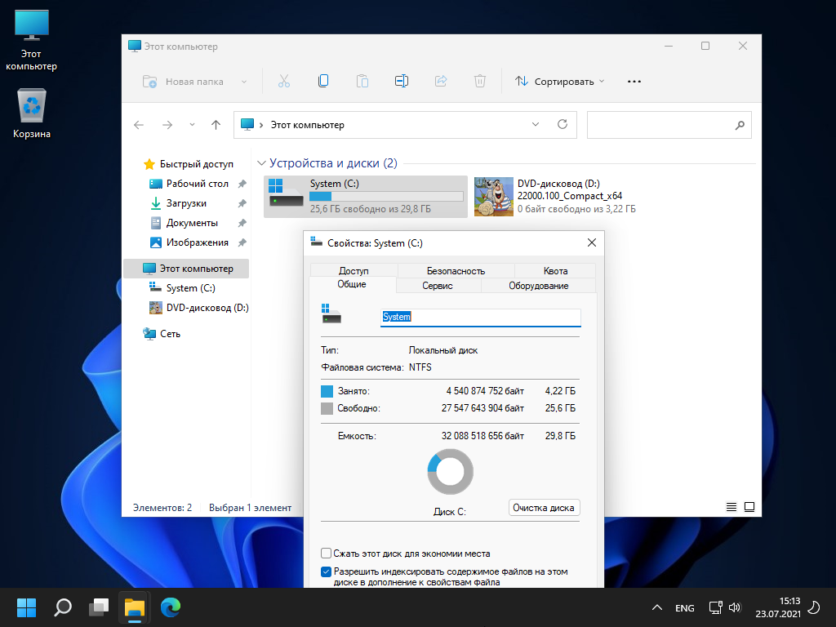The width and height of the screenshot is (836, 627).
Task: Switch to Доступ tab
Action: click(x=354, y=271)
